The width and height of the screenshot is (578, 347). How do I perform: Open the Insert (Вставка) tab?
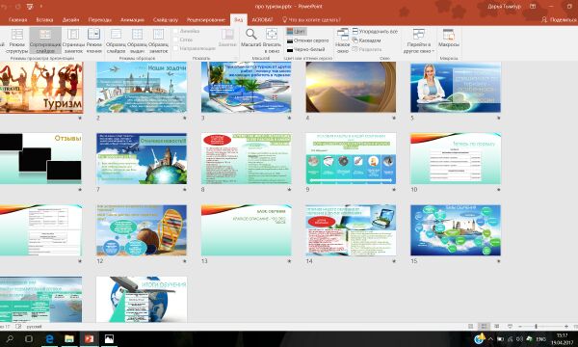pyautogui.click(x=44, y=19)
